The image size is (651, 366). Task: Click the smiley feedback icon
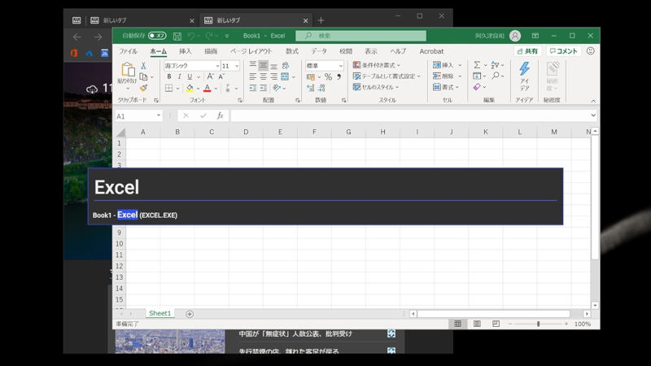click(591, 50)
